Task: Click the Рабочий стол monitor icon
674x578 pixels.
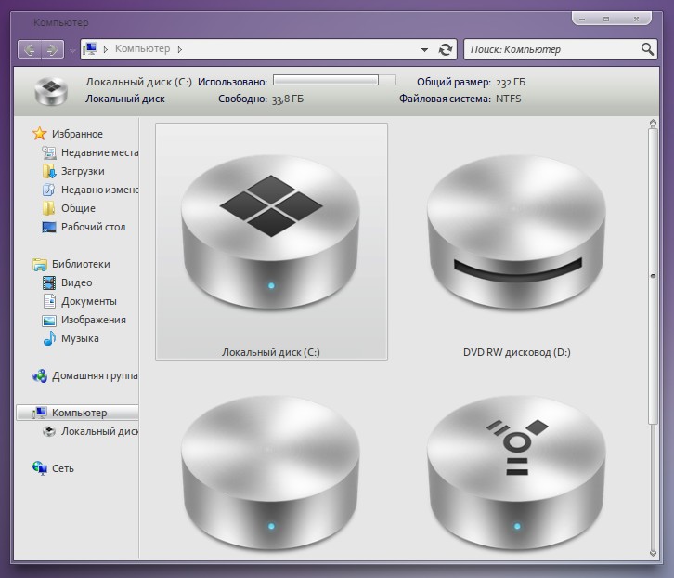Action: (49, 227)
